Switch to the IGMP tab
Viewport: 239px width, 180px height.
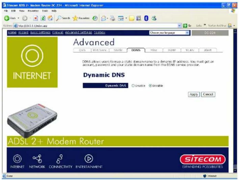tap(172, 50)
